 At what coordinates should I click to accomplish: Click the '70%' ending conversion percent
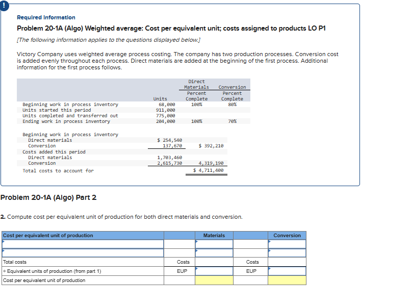233,121
